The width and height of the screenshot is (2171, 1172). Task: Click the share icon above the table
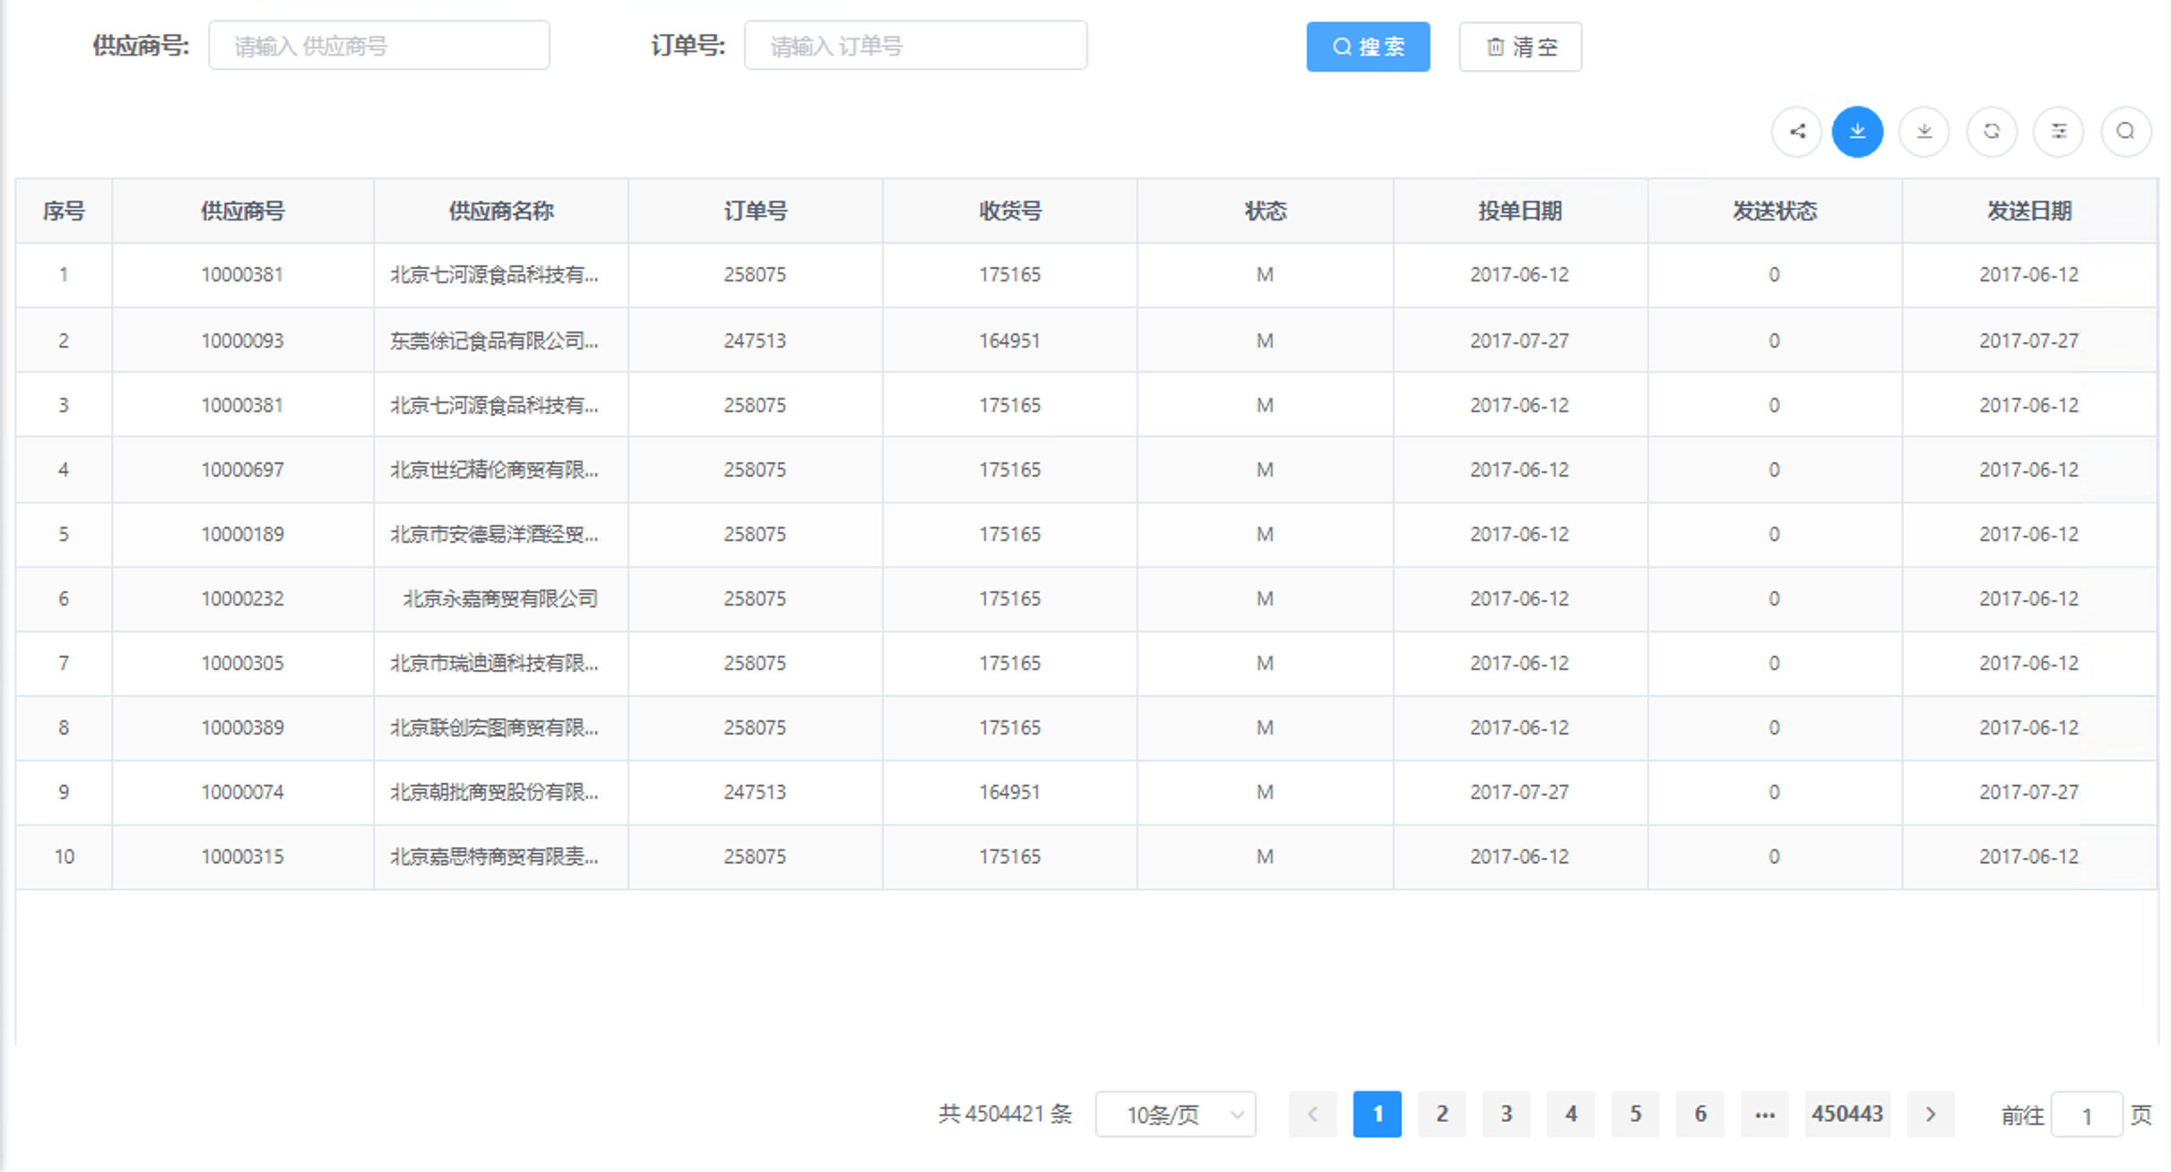click(x=1797, y=131)
